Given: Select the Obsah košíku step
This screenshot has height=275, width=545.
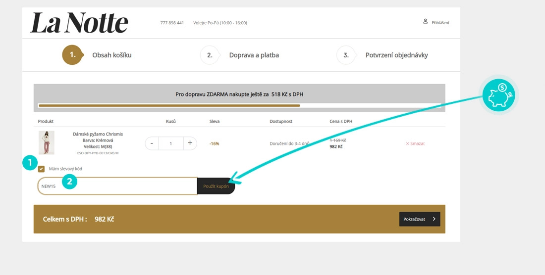Looking at the screenshot, I should point(111,55).
